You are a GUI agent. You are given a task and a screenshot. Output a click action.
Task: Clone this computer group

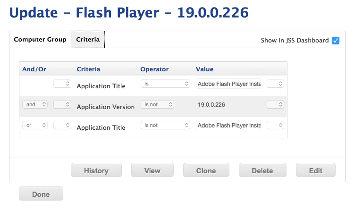206,170
